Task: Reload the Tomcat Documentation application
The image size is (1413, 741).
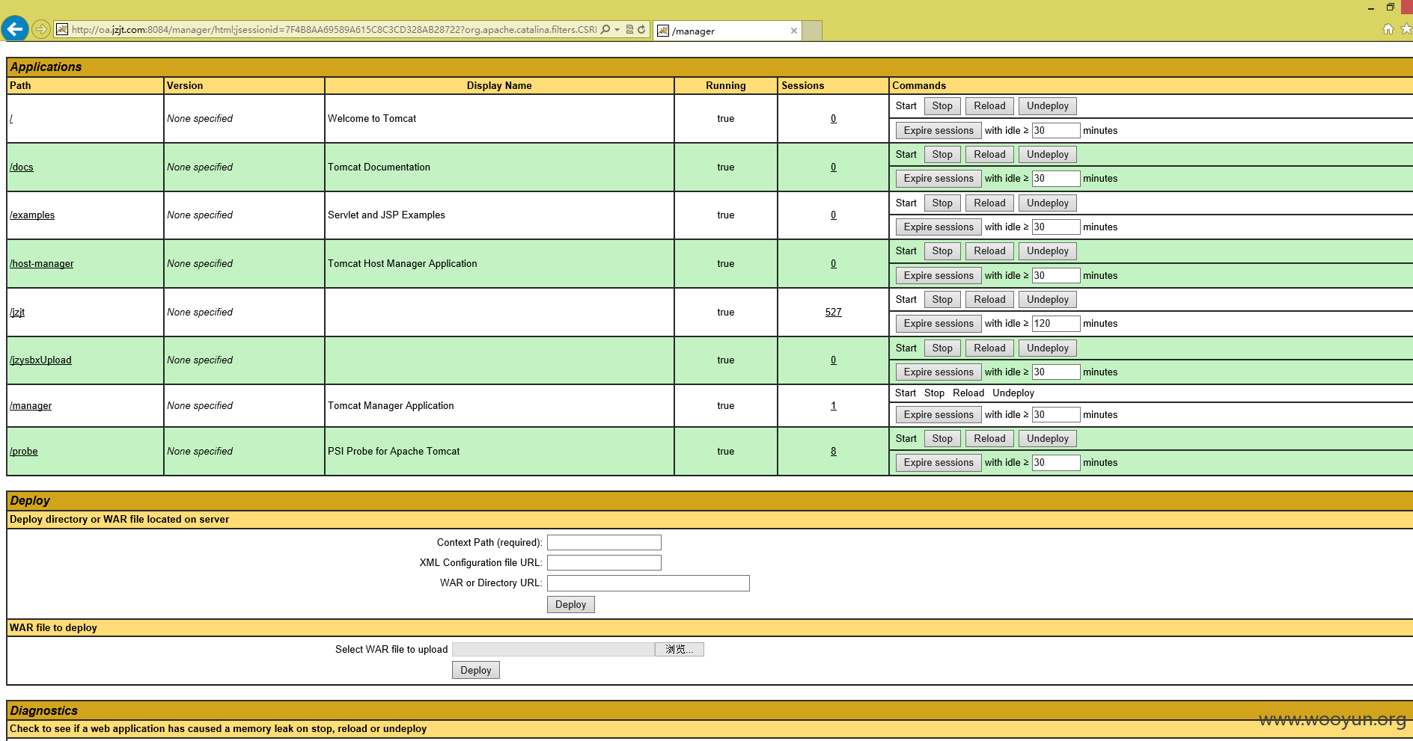Action: (989, 155)
